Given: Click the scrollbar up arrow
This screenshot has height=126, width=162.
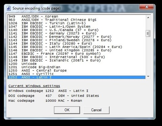Looking at the screenshot, I should click(148, 18).
